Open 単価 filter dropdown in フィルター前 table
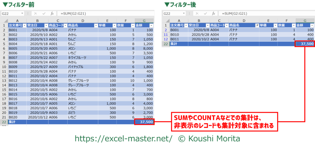The image size is (315, 145). [x=114, y=25]
